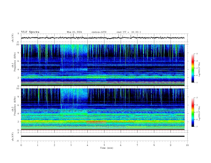
Task: Click time axis tick label "5"
Action: [104, 145]
